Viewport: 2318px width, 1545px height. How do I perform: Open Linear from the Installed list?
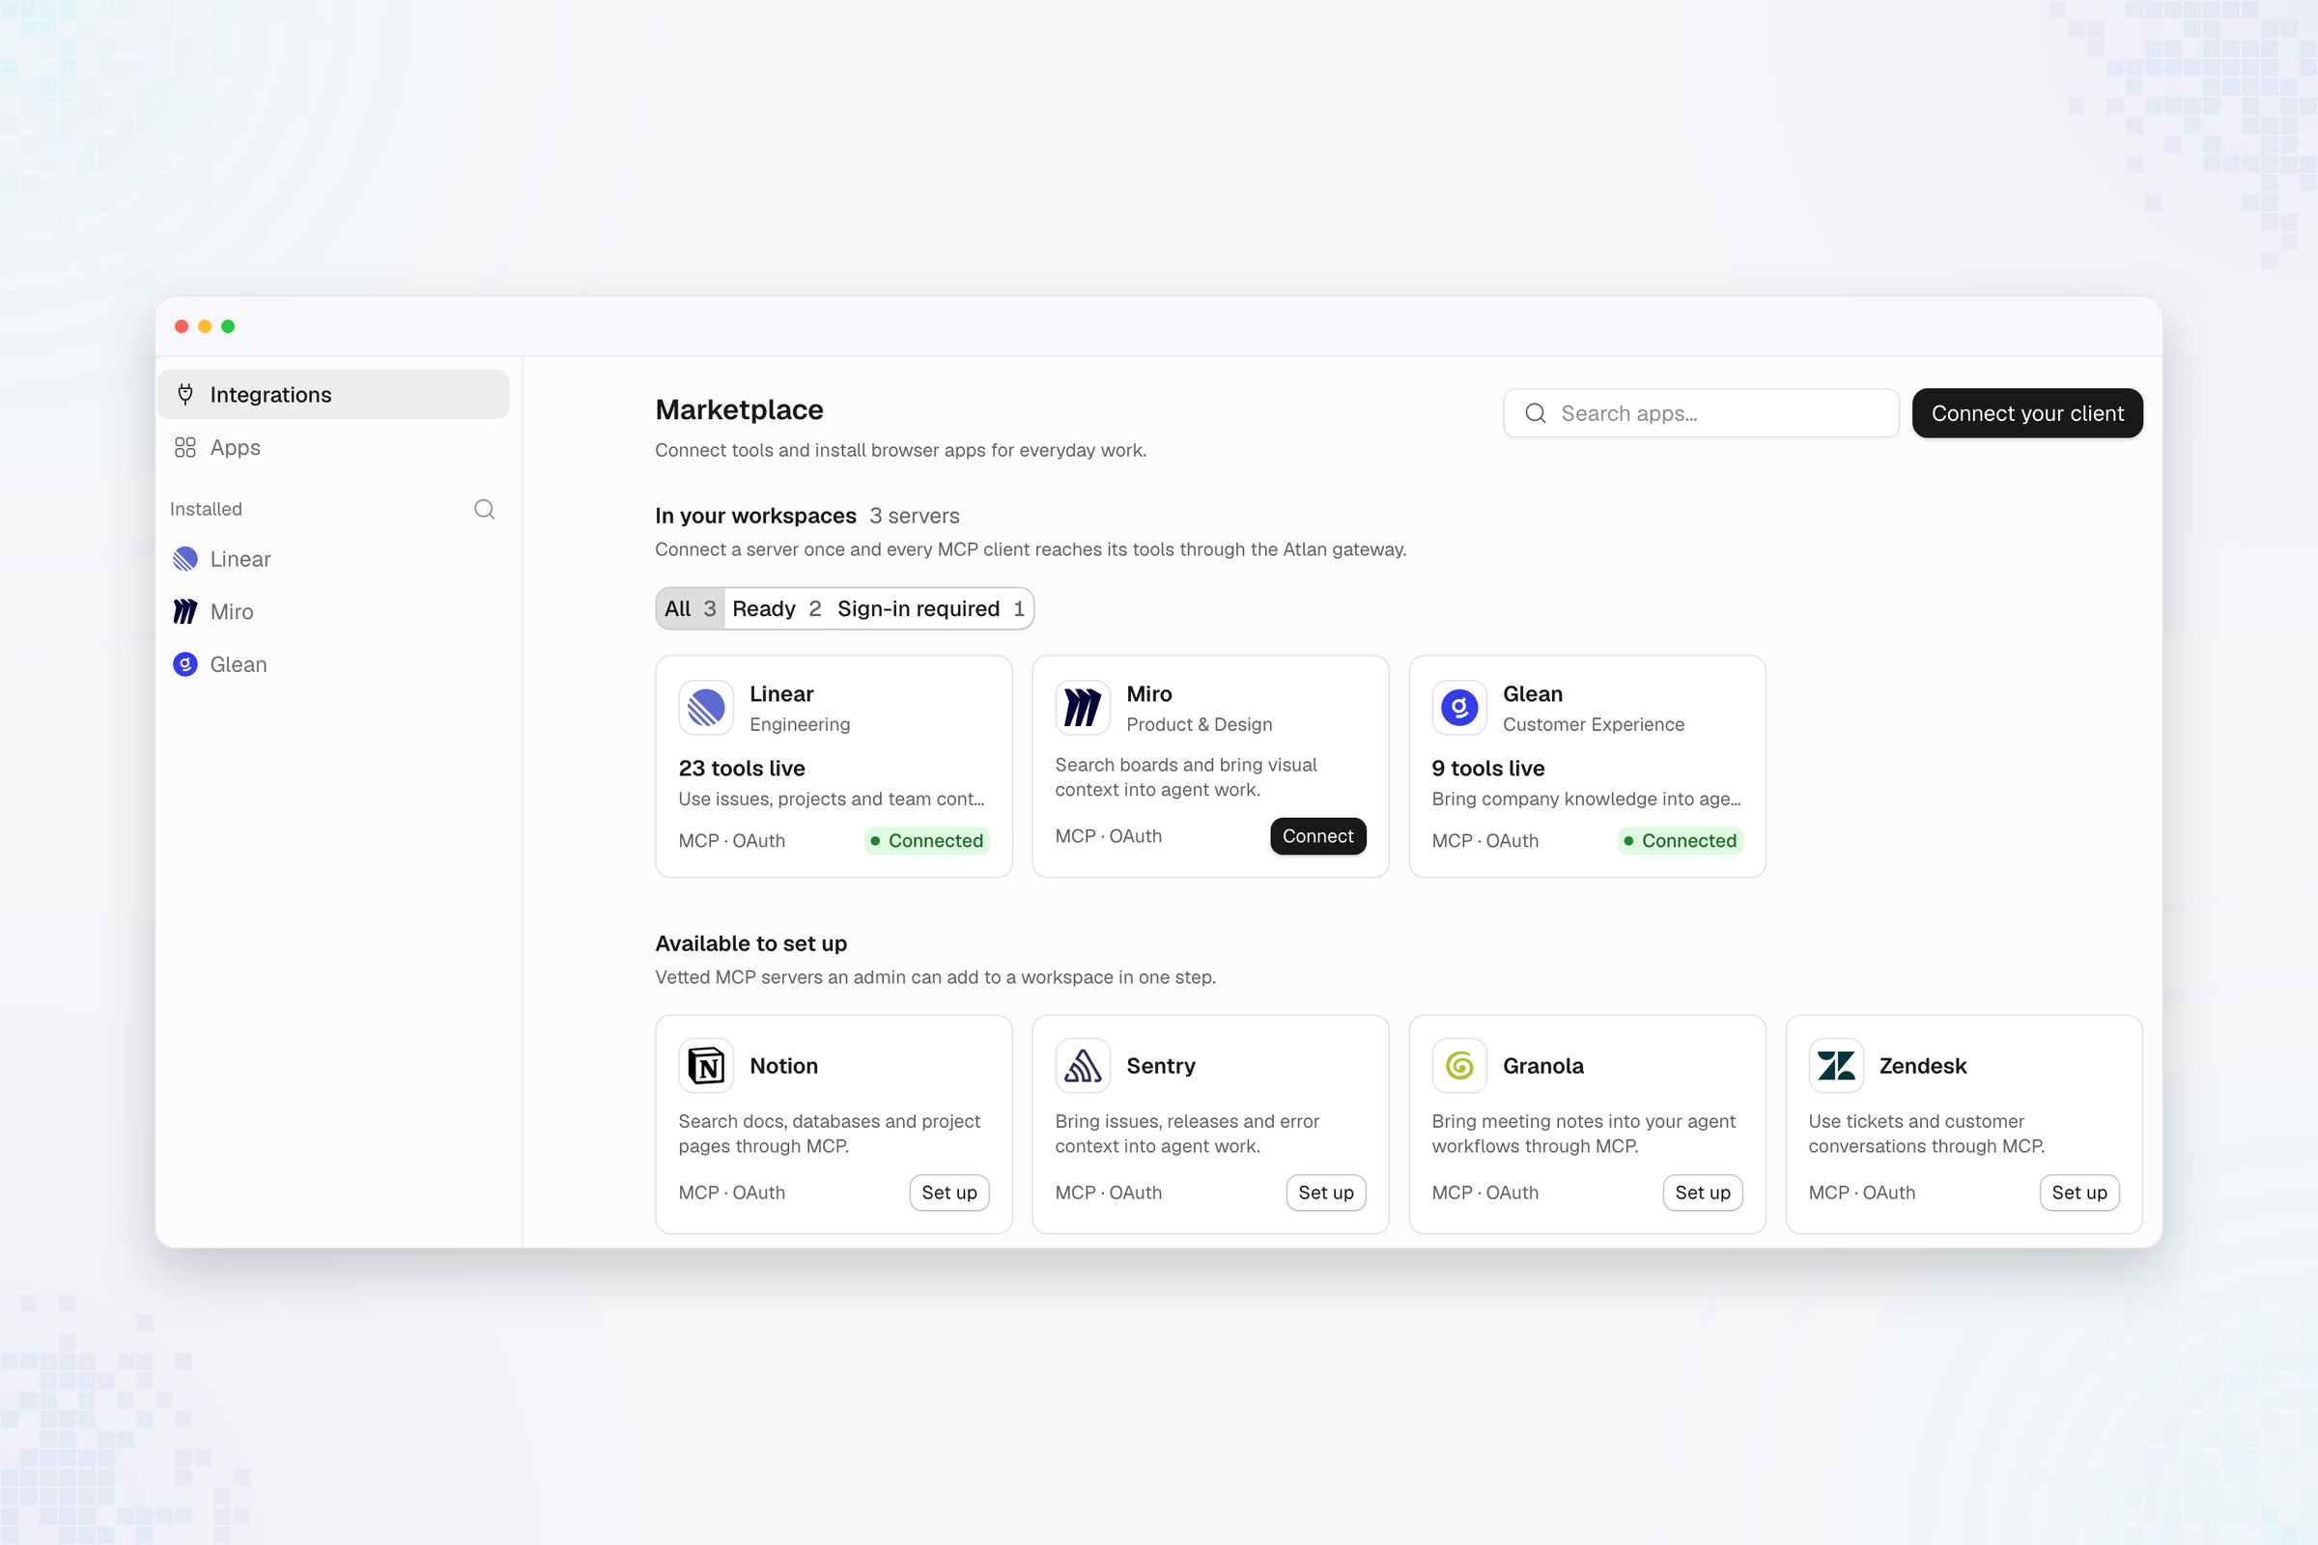[333, 559]
